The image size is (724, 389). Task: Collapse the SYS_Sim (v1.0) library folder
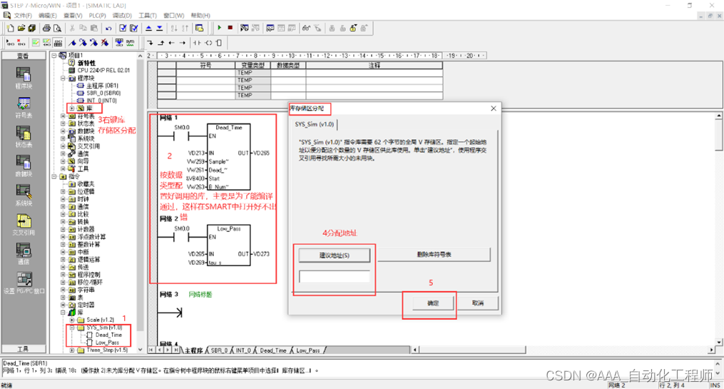pyautogui.click(x=71, y=328)
